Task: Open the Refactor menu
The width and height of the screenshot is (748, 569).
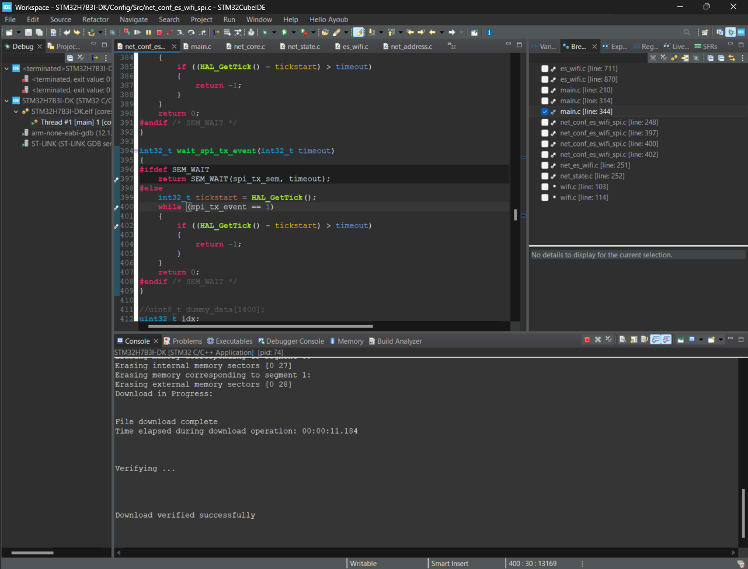Action: [95, 19]
